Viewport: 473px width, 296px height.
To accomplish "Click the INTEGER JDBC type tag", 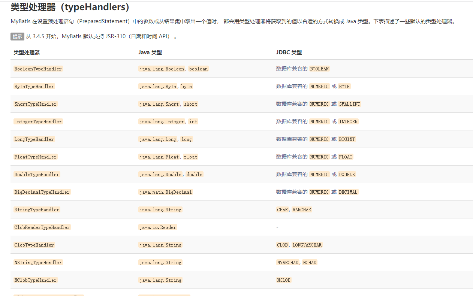I will (x=349, y=121).
